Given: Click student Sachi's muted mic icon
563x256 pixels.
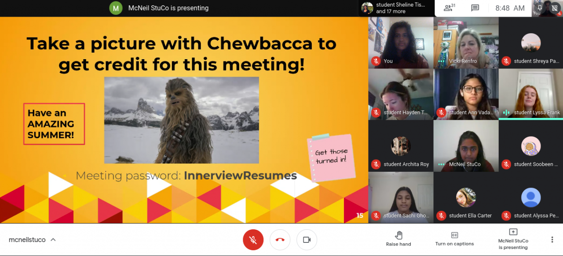Looking at the screenshot, I should 376,215.
